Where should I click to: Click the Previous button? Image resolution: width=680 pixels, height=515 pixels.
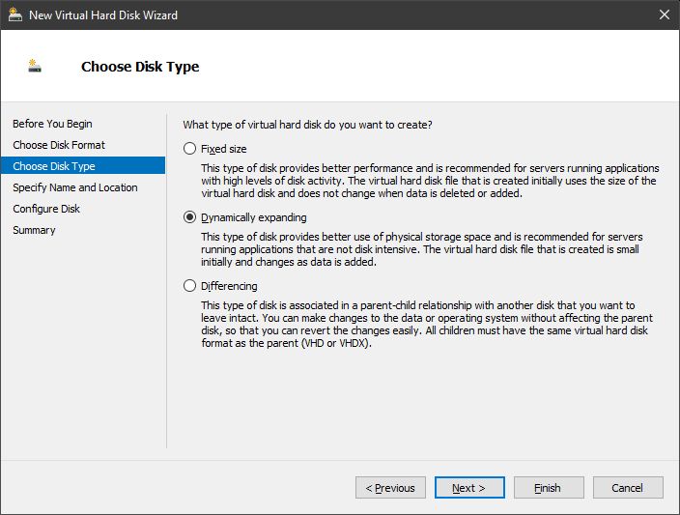tap(390, 488)
